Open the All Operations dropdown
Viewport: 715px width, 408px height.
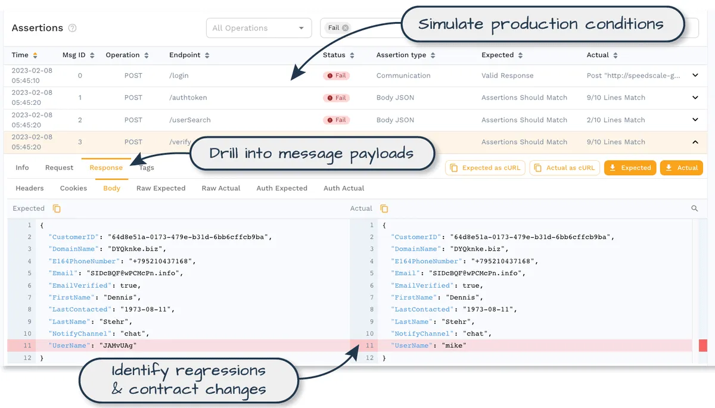pos(258,28)
